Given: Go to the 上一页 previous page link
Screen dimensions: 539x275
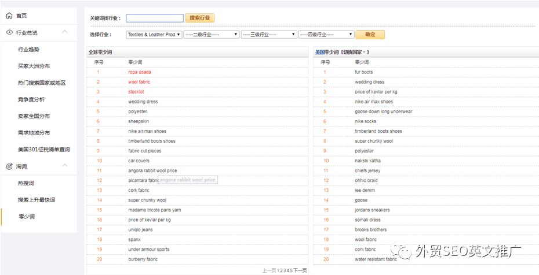Looking at the screenshot, I should click(269, 270).
